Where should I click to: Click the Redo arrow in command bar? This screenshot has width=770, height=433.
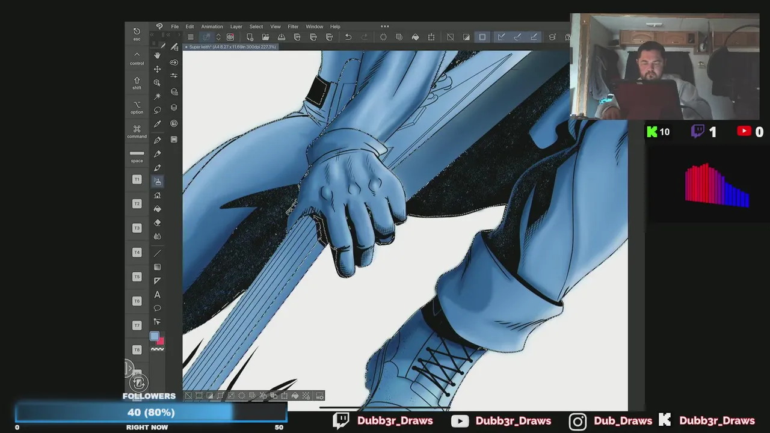click(364, 37)
